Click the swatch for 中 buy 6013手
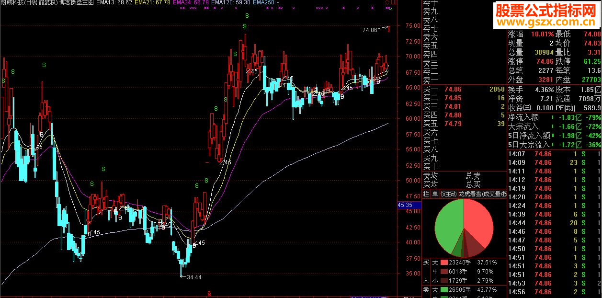Image resolution: width=602 pixels, height=298 pixels. click(x=443, y=271)
